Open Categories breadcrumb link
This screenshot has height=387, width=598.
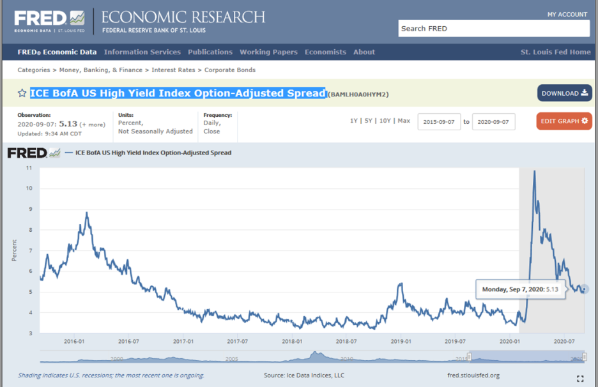coord(34,70)
